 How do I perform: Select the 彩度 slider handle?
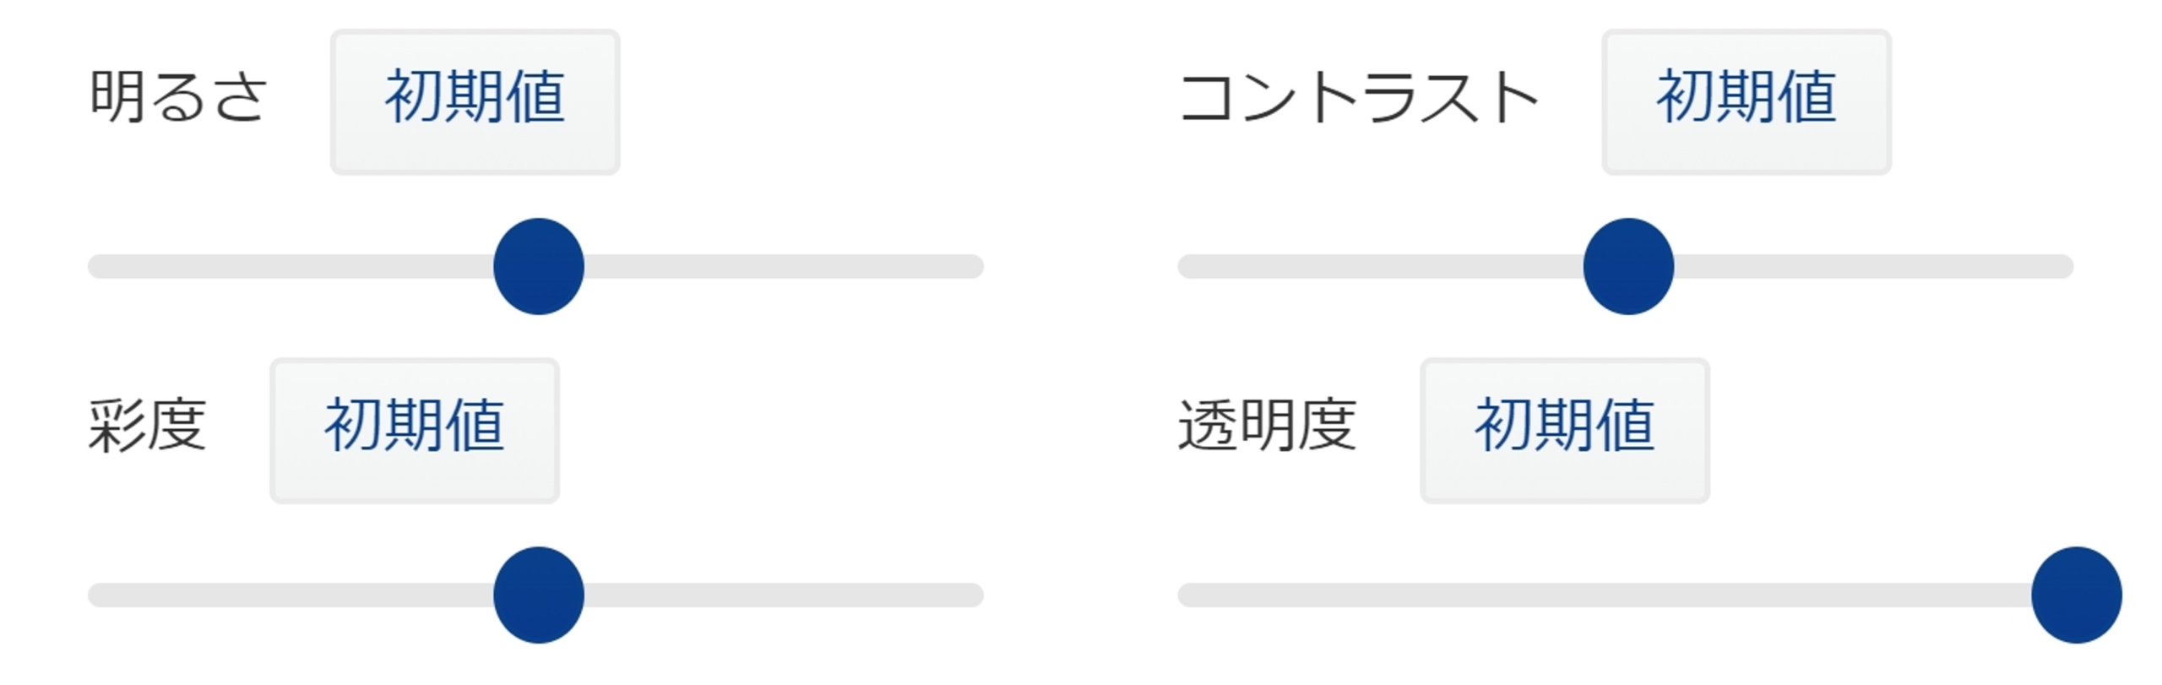(x=539, y=595)
